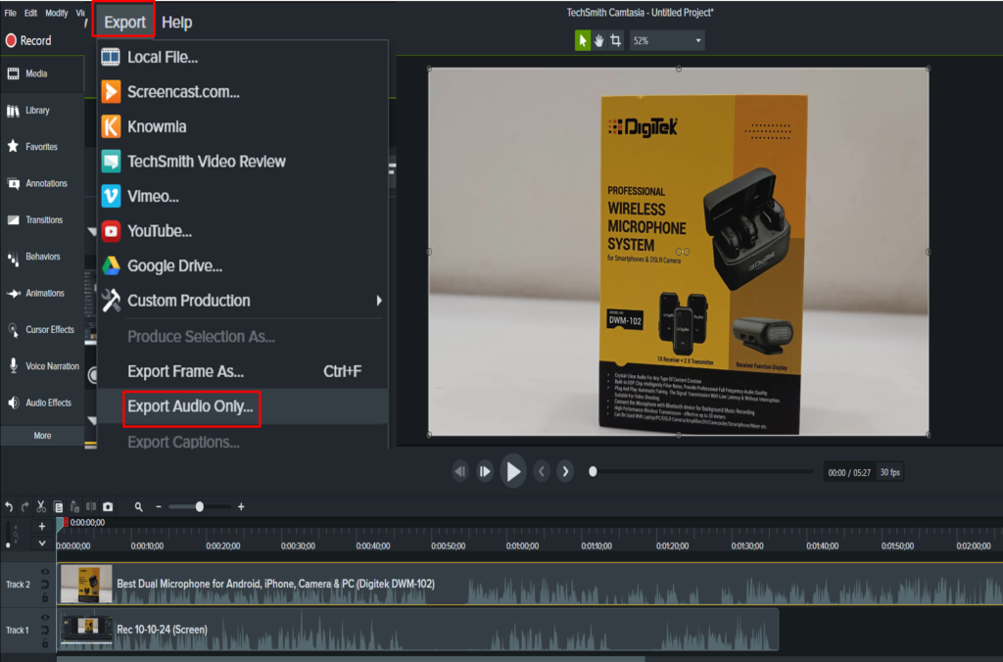The height and width of the screenshot is (662, 1003).
Task: Click the camera snapshot icon
Action: coord(108,506)
